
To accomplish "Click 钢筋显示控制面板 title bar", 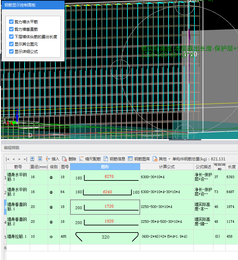I will (33, 5).
